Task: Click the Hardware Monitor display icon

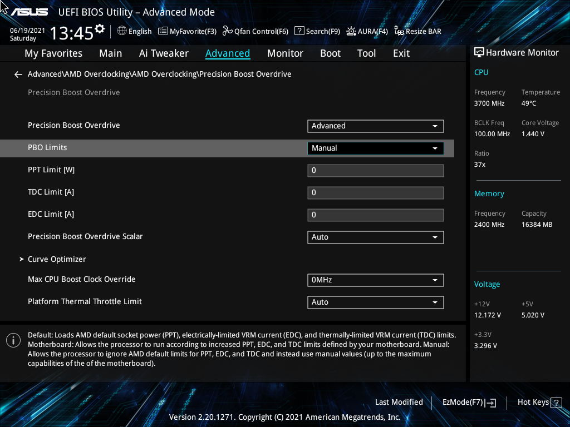Action: [479, 53]
